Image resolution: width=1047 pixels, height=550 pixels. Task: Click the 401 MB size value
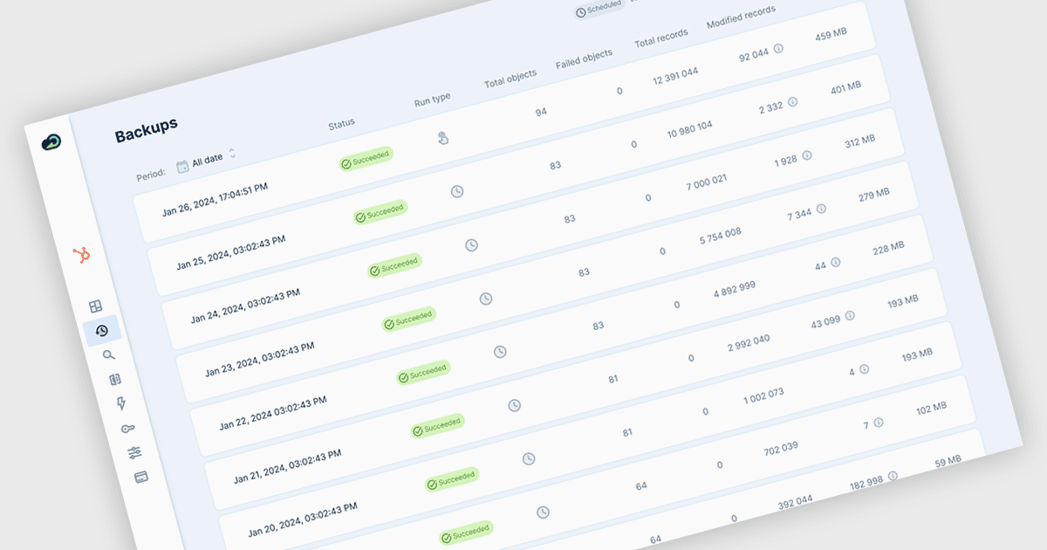coord(845,87)
